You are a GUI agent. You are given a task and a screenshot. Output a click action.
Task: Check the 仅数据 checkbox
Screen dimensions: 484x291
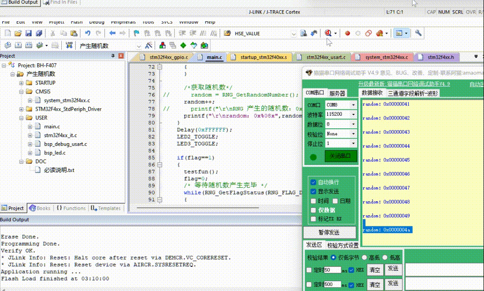click(x=314, y=210)
